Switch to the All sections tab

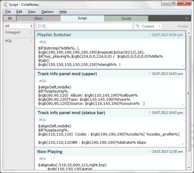click(x=10, y=18)
